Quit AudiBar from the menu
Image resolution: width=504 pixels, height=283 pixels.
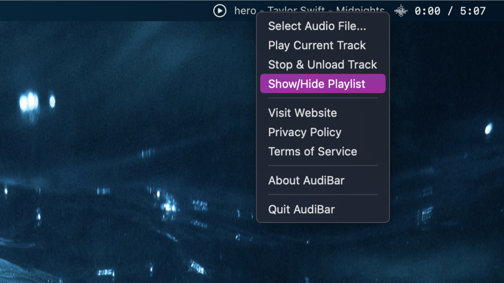[x=301, y=209]
